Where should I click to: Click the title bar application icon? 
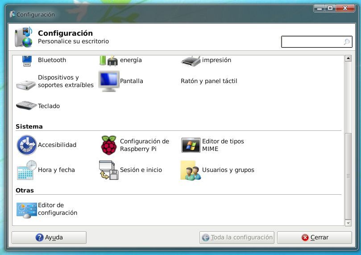coord(12,14)
